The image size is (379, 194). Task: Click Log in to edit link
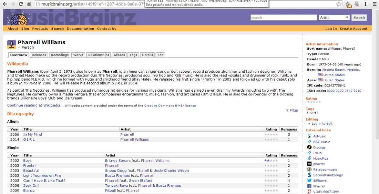pos(322,123)
